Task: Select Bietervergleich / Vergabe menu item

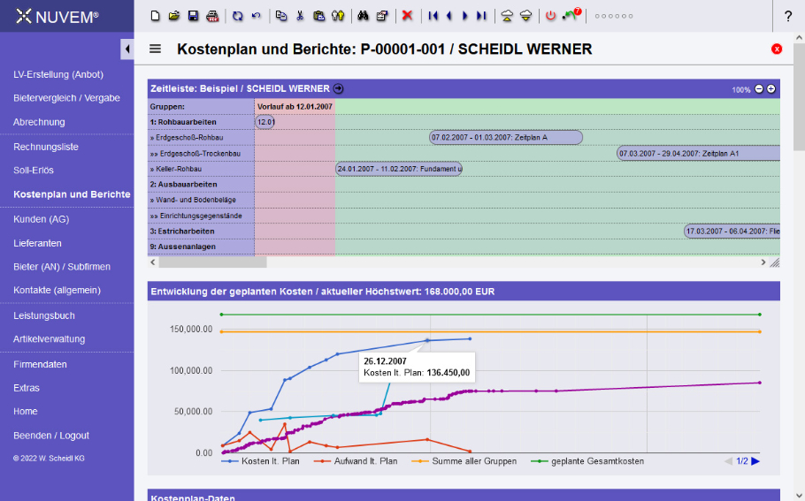Action: point(66,98)
